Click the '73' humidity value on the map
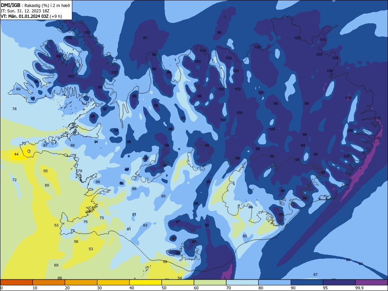The image size is (388, 291). 24,144
